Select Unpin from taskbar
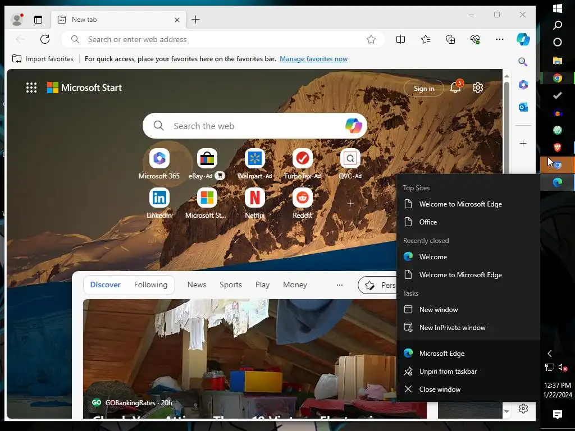The width and height of the screenshot is (575, 431). click(468, 372)
